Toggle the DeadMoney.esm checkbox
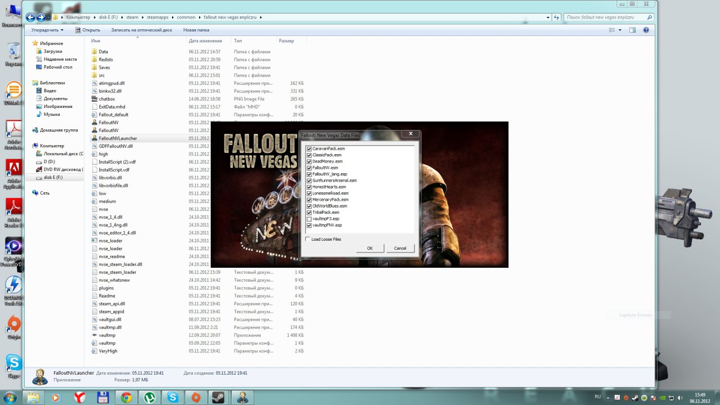The width and height of the screenshot is (720, 405). (x=309, y=161)
